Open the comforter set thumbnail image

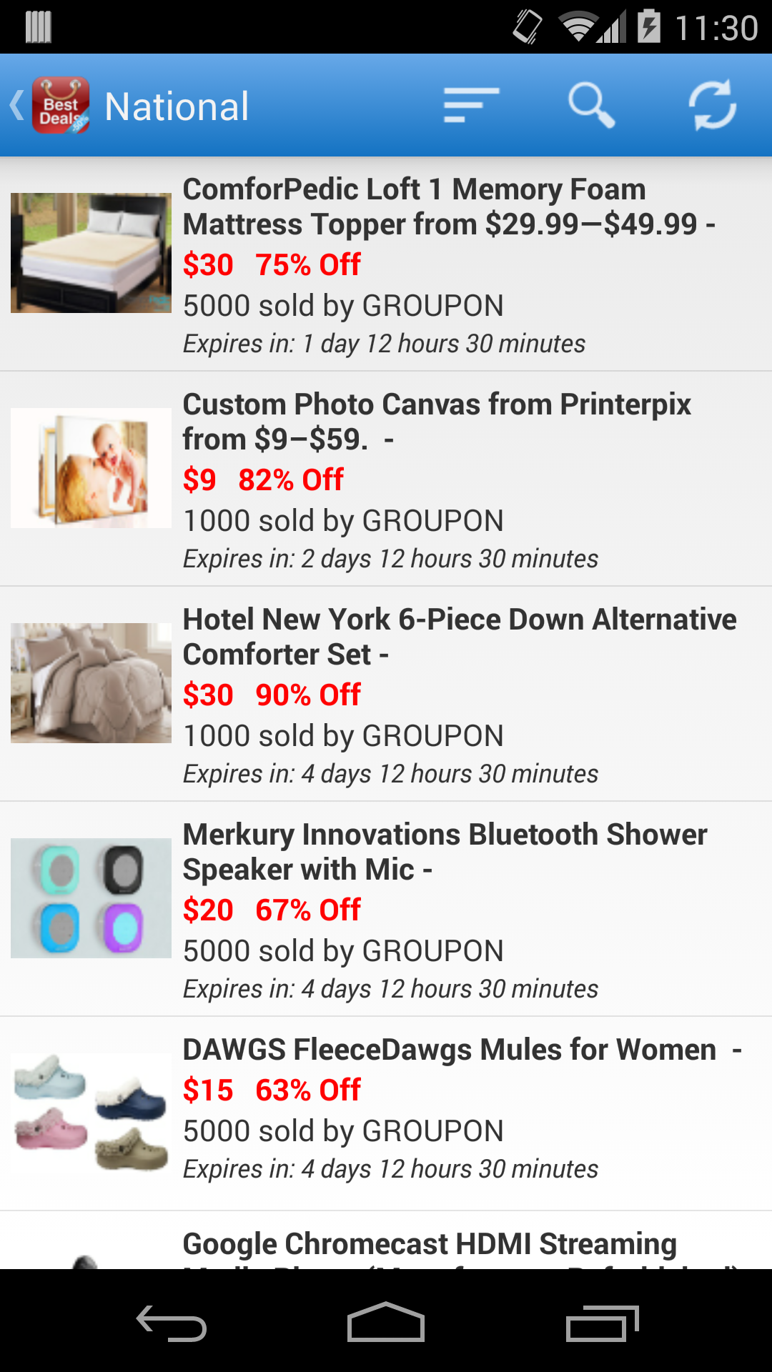(91, 683)
